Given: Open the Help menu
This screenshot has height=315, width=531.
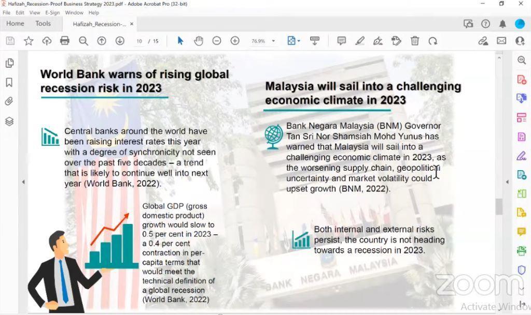Looking at the screenshot, I should (x=94, y=12).
